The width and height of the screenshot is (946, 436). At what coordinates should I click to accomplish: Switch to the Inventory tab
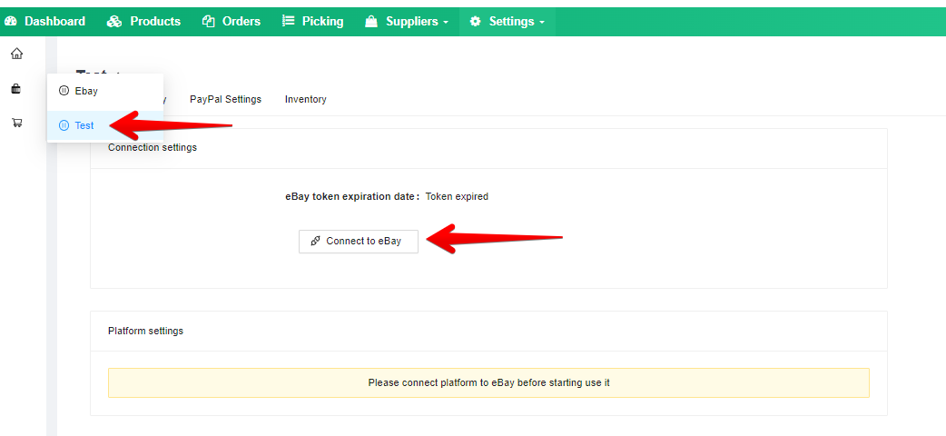[x=306, y=99]
